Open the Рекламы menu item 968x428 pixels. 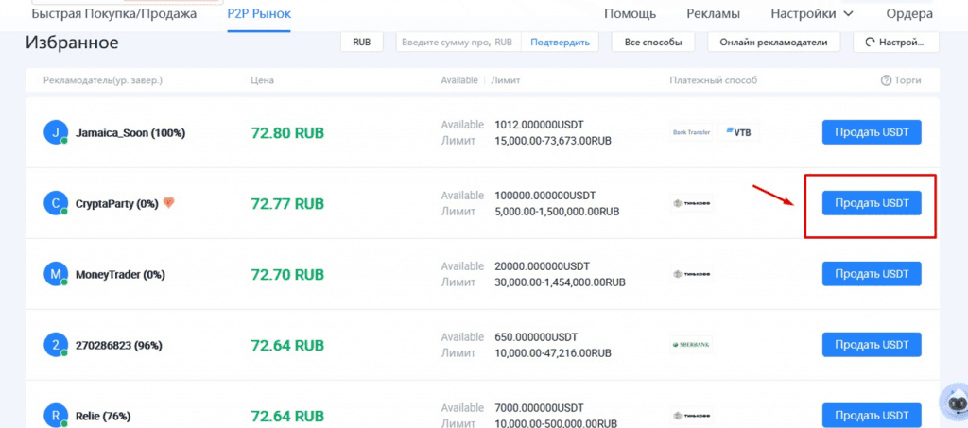pos(713,13)
